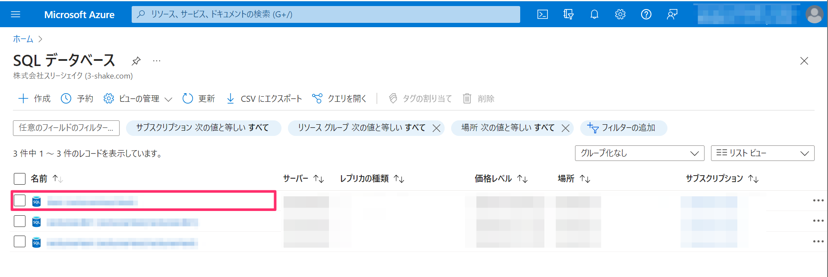Click 更新 to refresh the list
Viewport: 828px width, 277px height.
[x=199, y=98]
